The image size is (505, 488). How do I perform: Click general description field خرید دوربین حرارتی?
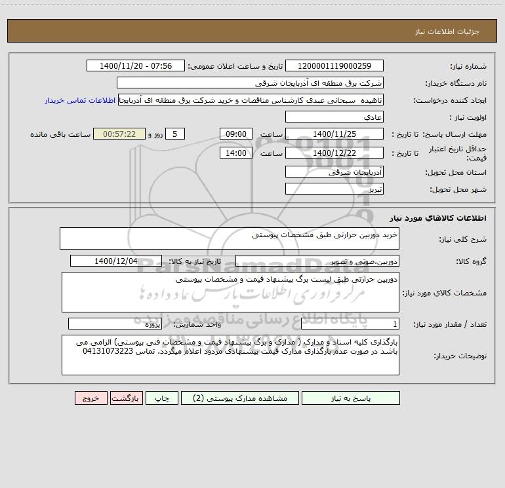(x=230, y=238)
